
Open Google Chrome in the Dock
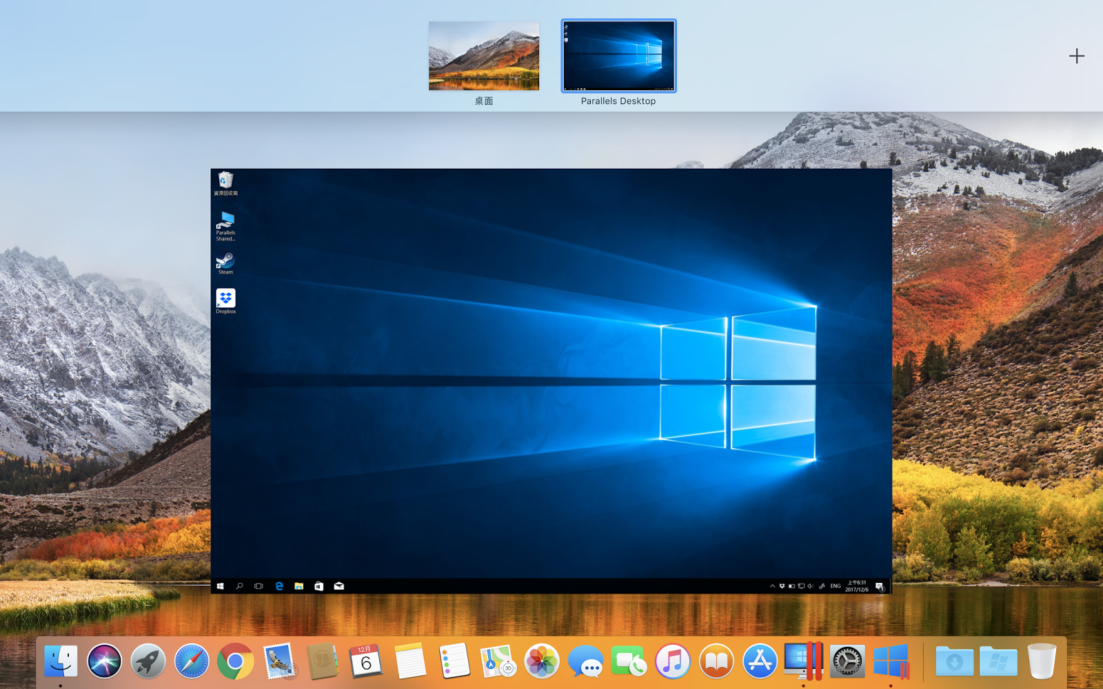click(235, 662)
